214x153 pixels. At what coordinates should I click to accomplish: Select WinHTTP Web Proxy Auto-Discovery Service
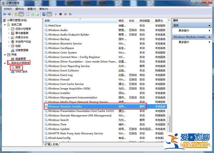click(x=105, y=133)
